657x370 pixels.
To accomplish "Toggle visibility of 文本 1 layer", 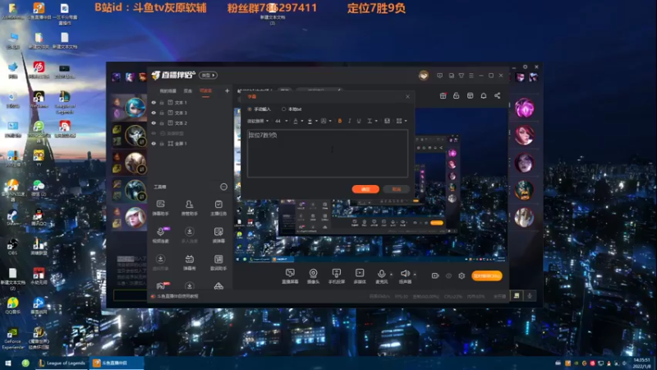I will (154, 102).
